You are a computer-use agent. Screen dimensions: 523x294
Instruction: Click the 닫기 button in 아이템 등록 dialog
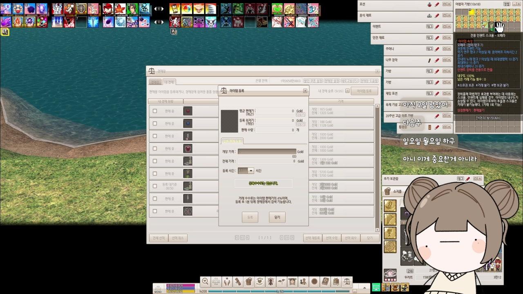277,217
